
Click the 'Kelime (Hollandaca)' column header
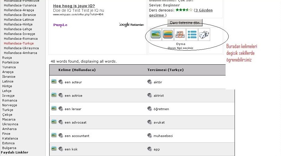pos(77,70)
